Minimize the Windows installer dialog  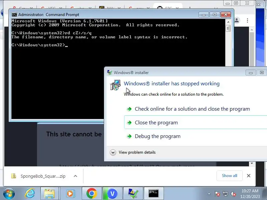click(x=251, y=73)
